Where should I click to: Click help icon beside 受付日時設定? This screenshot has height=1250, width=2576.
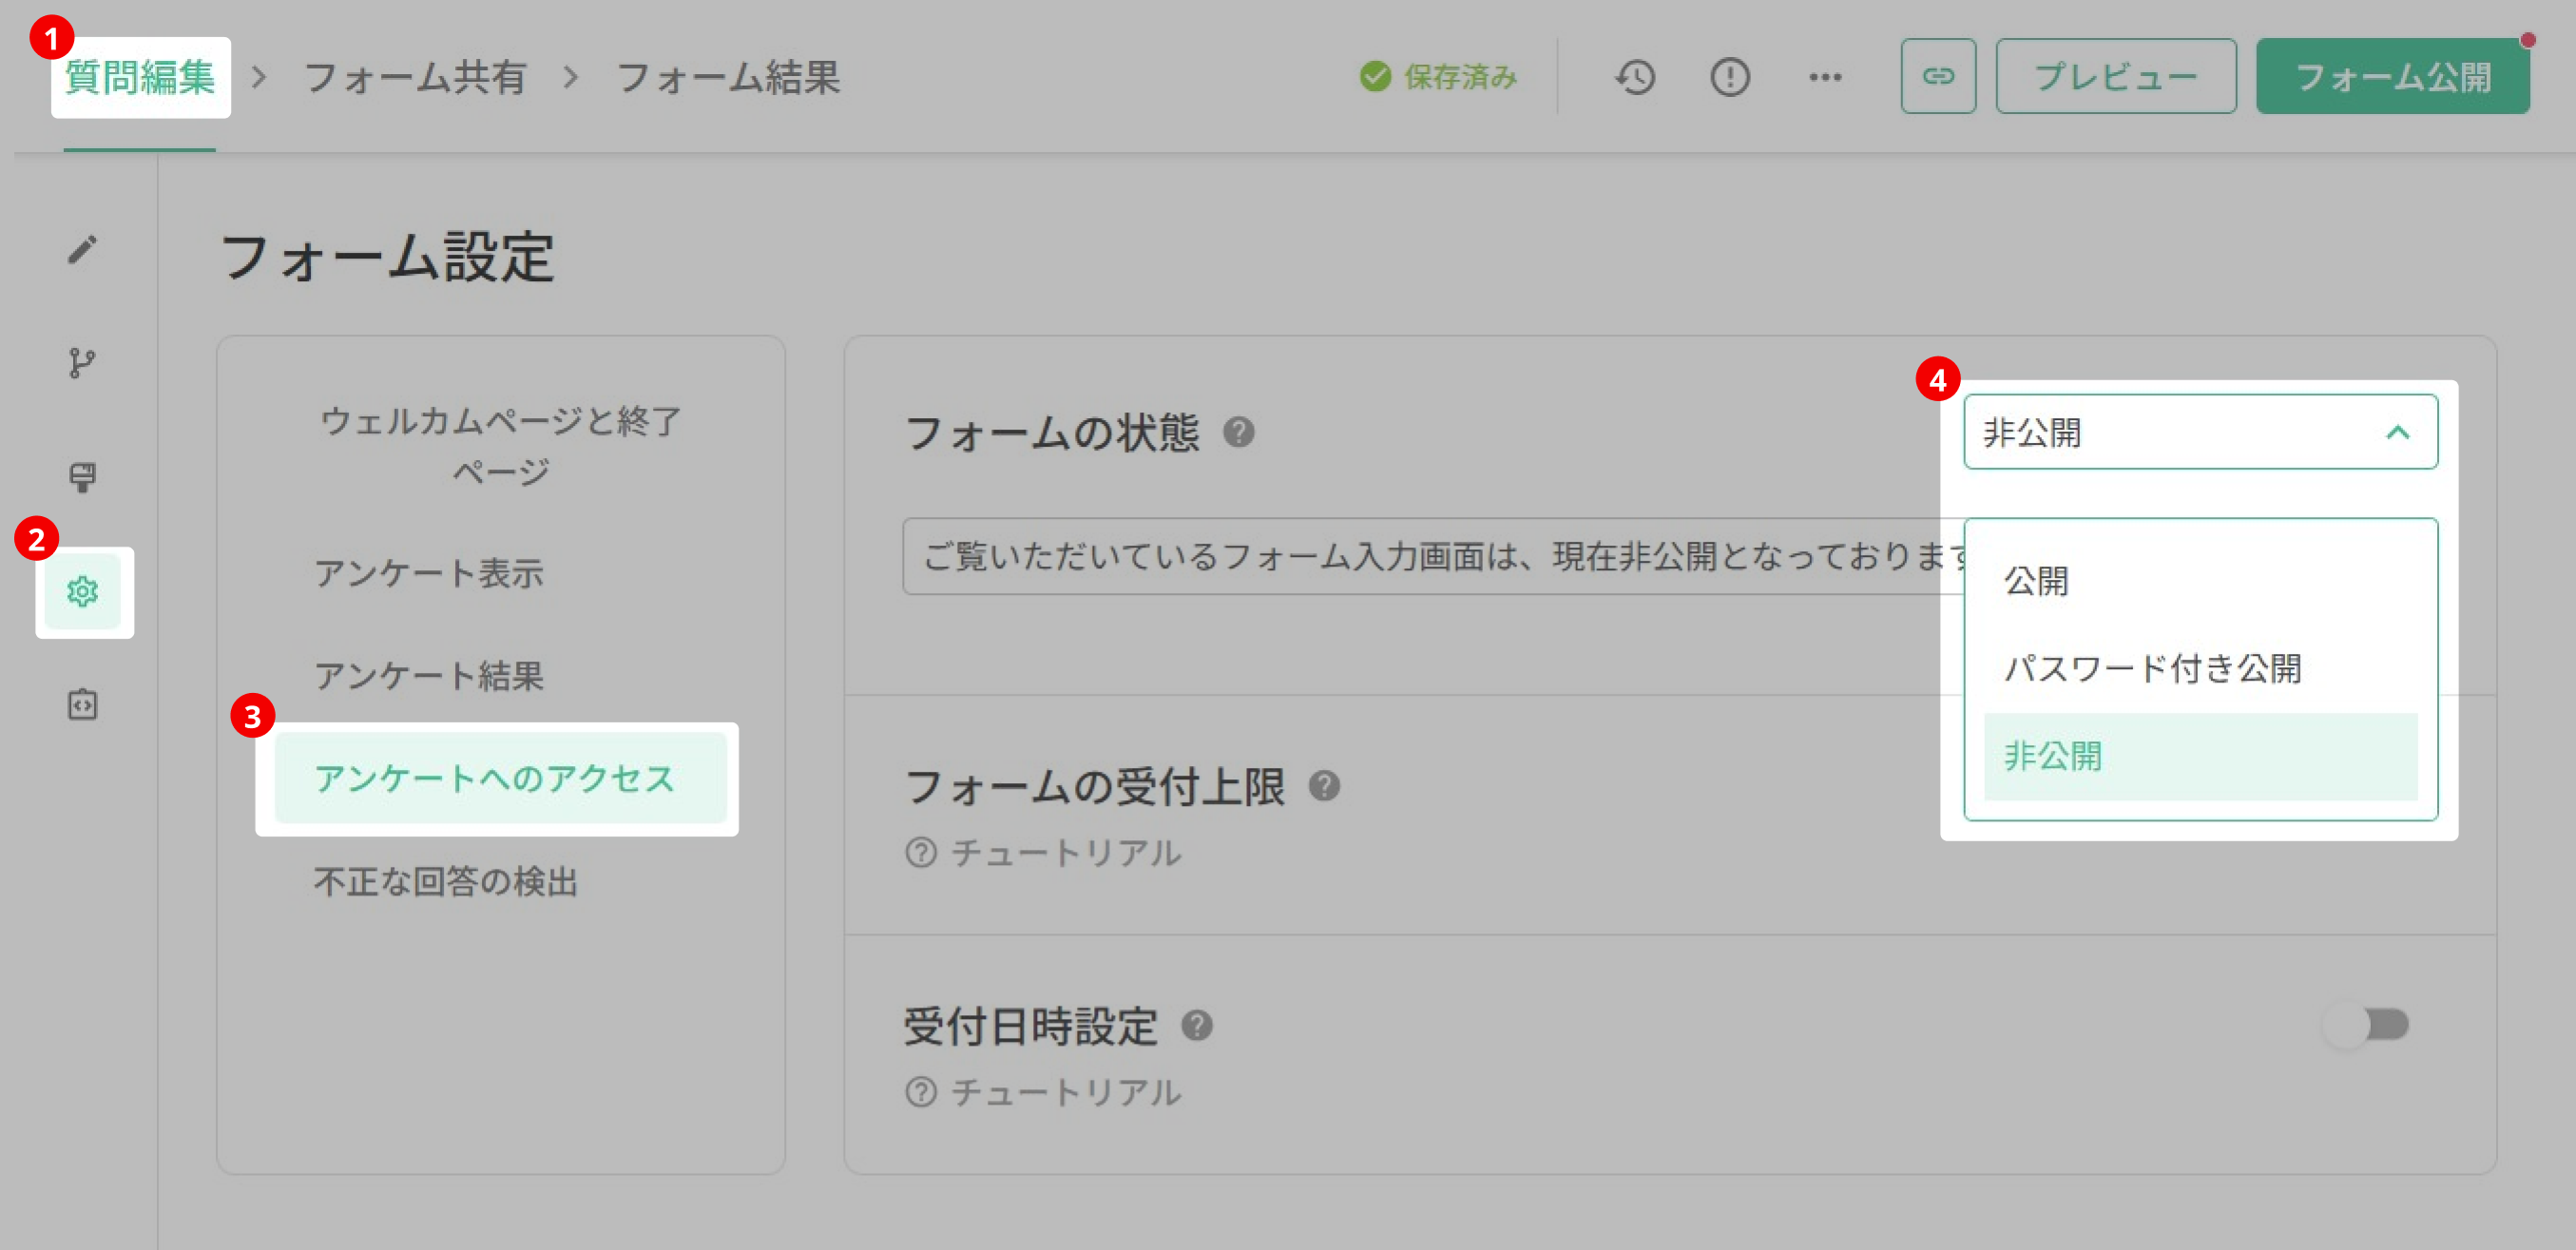point(1197,1026)
